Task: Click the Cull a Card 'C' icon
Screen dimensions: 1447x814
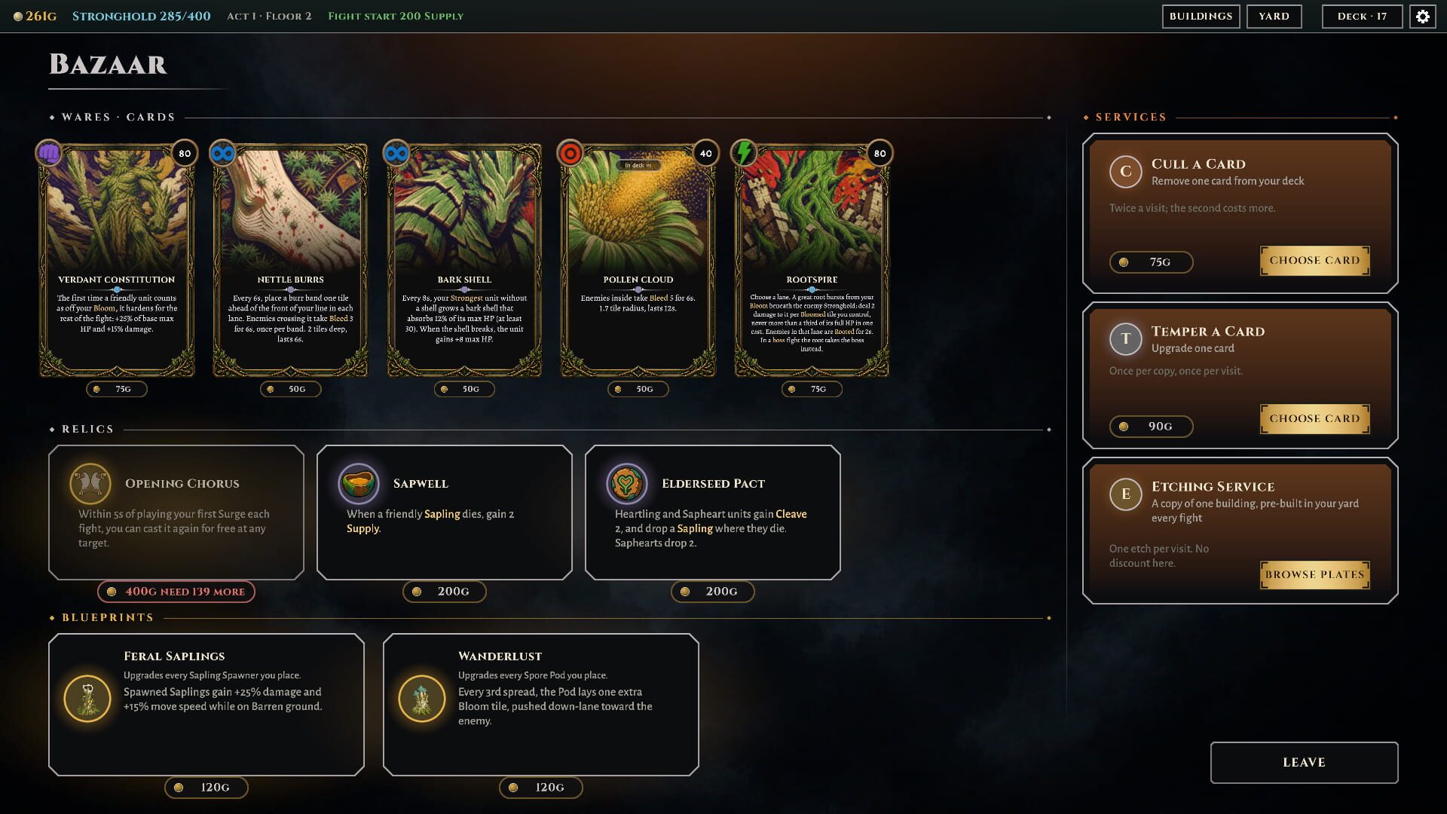Action: pyautogui.click(x=1126, y=171)
